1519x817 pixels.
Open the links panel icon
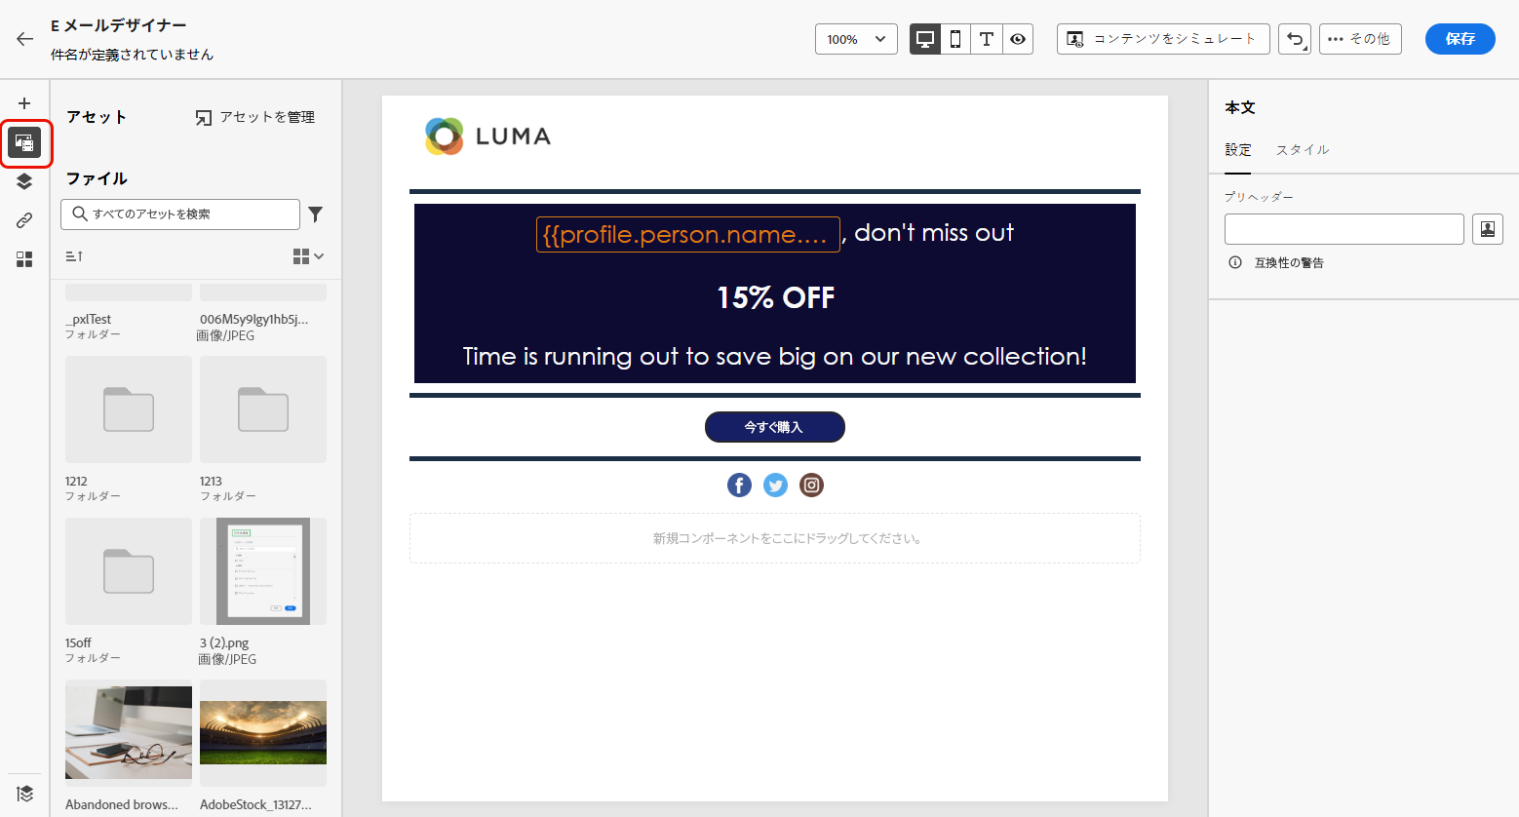[24, 220]
